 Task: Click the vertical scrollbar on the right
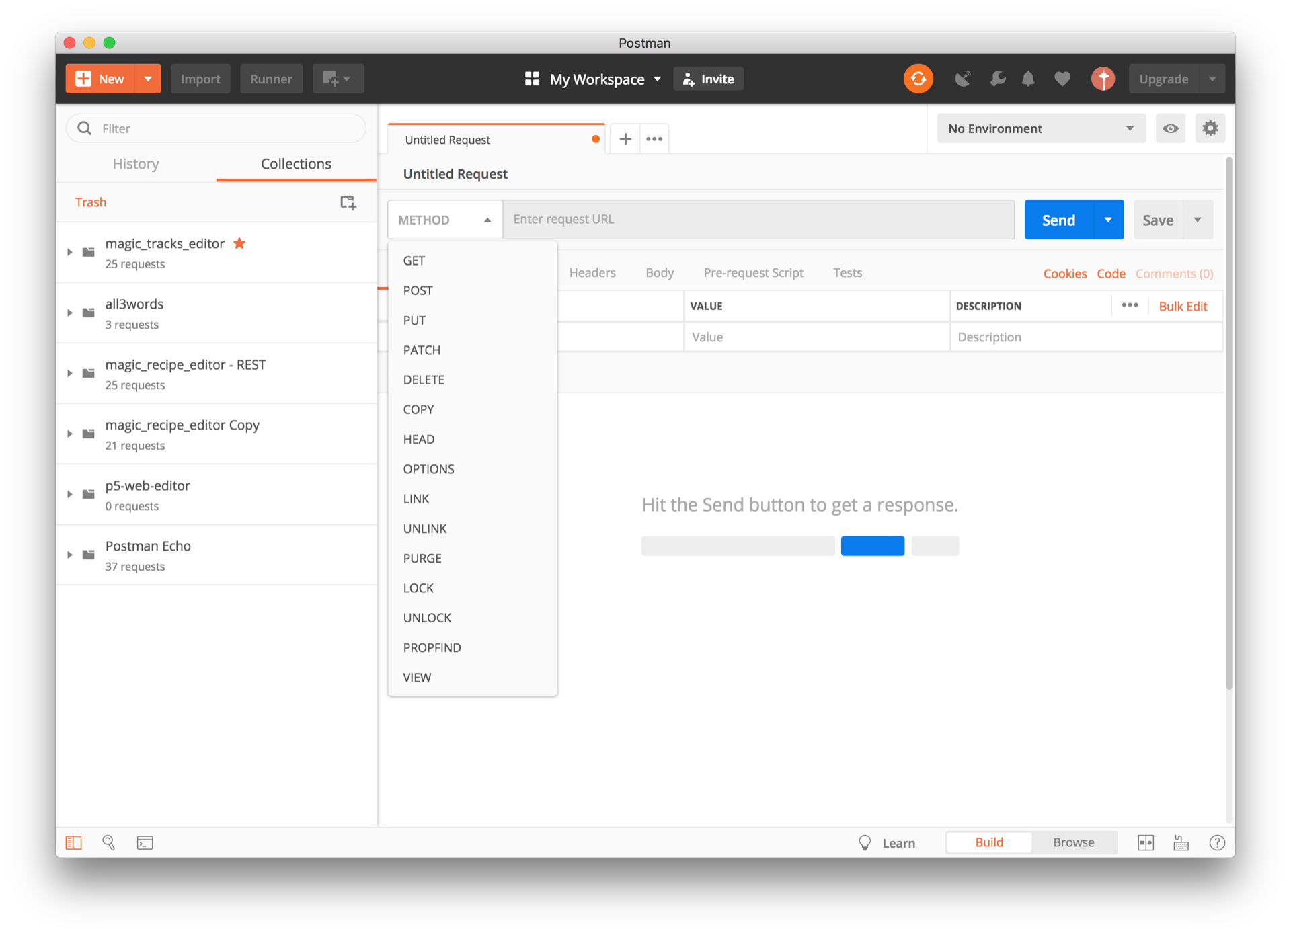pos(1228,423)
